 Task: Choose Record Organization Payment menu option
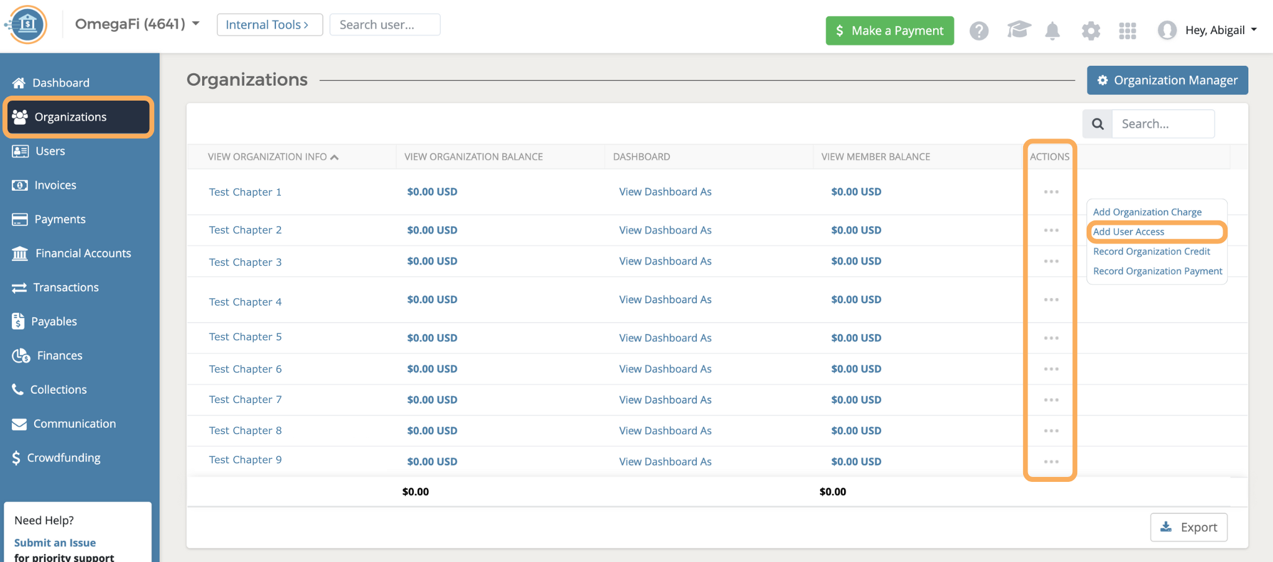tap(1157, 271)
